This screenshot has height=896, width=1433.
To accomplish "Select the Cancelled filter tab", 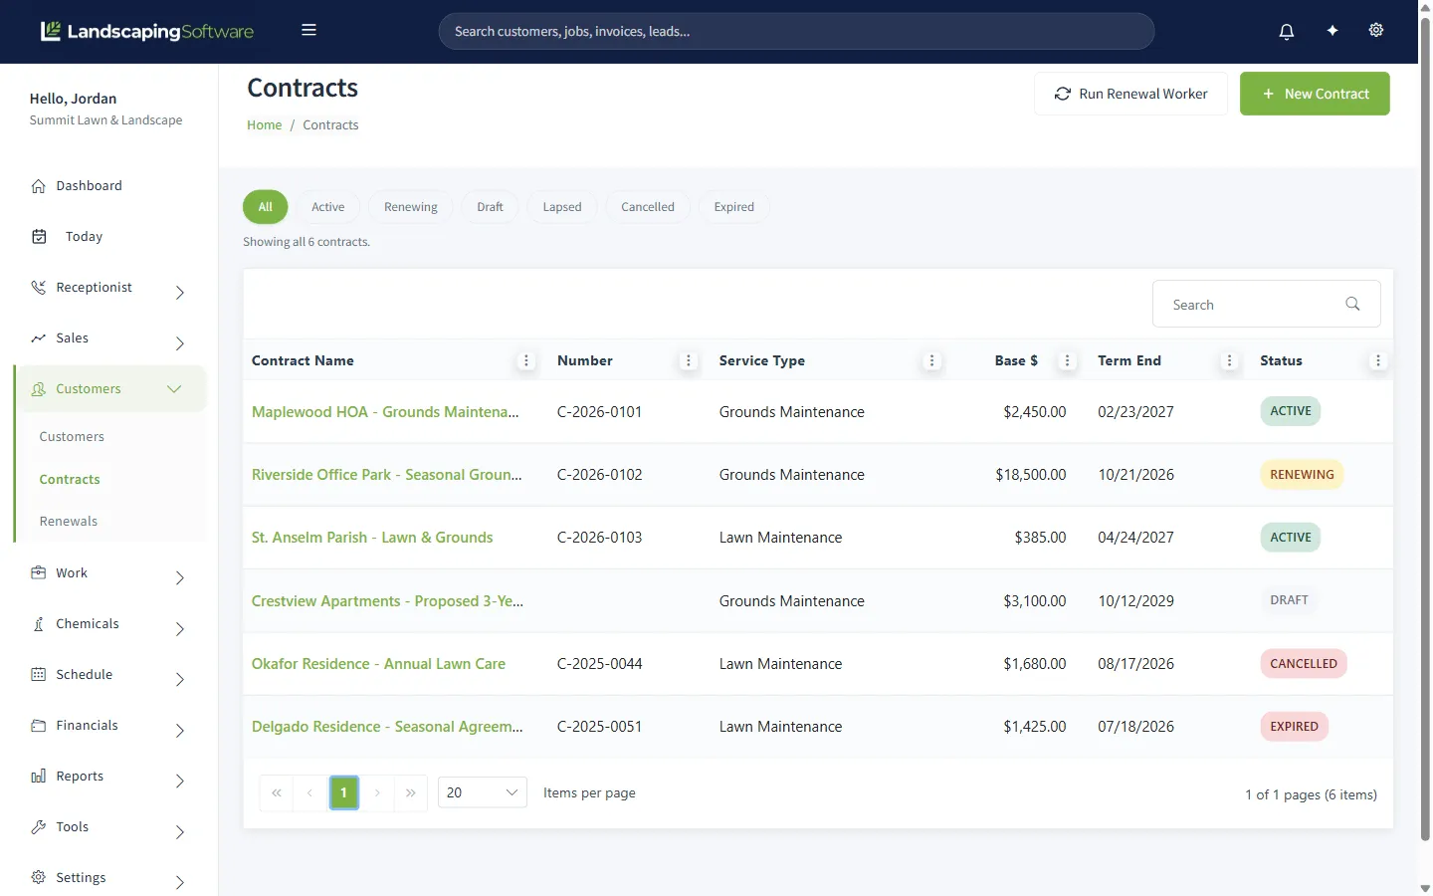I will pos(648,207).
